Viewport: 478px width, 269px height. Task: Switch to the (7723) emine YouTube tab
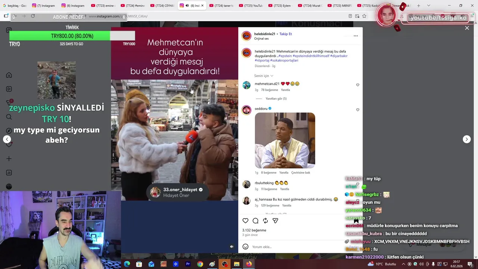[x=104, y=6]
